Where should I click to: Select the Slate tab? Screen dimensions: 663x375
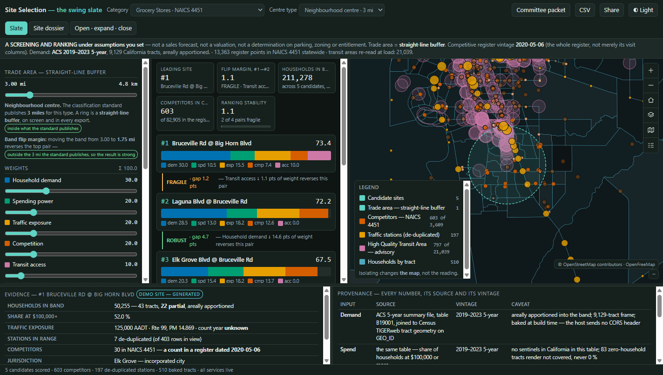(16, 28)
